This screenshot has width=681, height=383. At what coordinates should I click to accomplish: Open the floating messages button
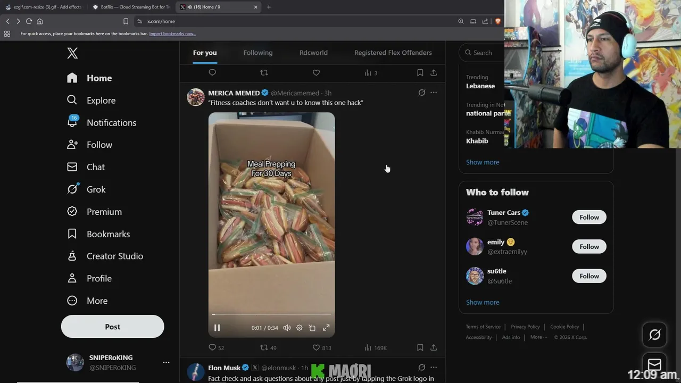point(654,365)
